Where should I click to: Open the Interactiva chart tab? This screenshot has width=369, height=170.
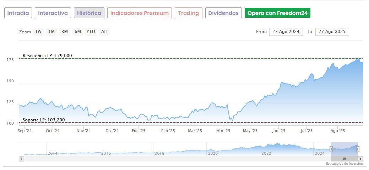click(x=53, y=13)
